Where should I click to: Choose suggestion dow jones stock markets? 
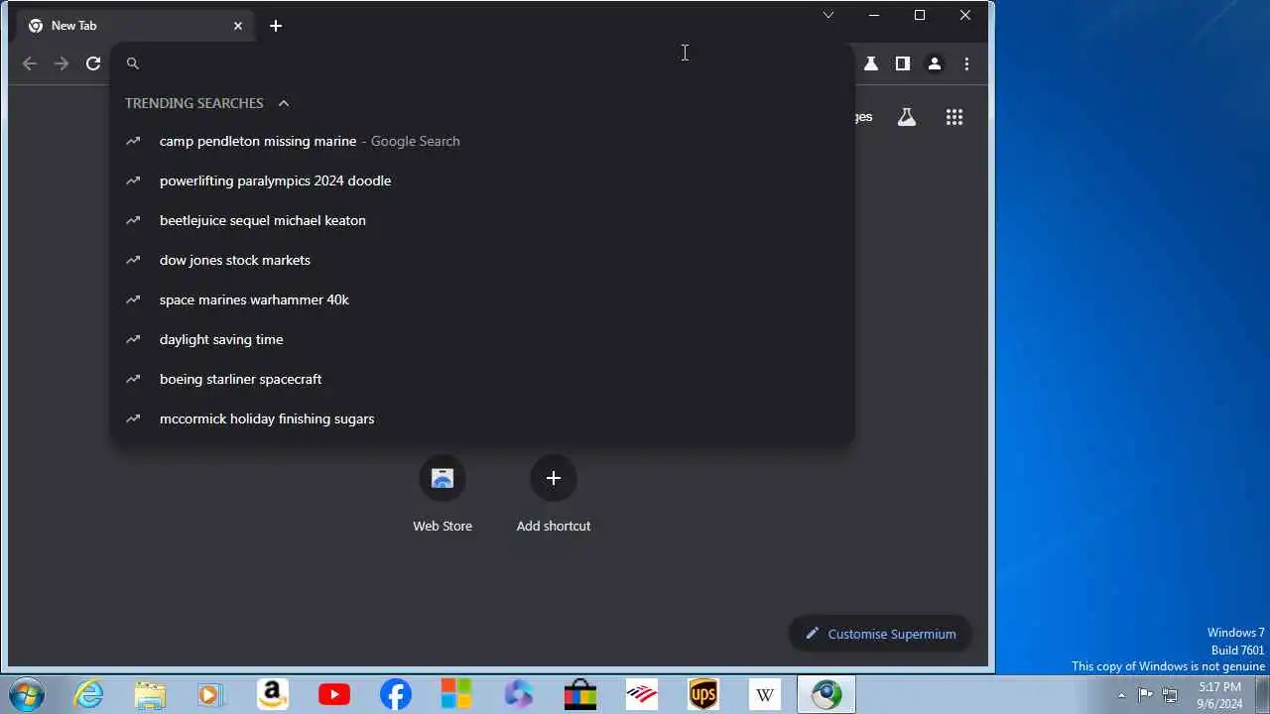pos(482,260)
